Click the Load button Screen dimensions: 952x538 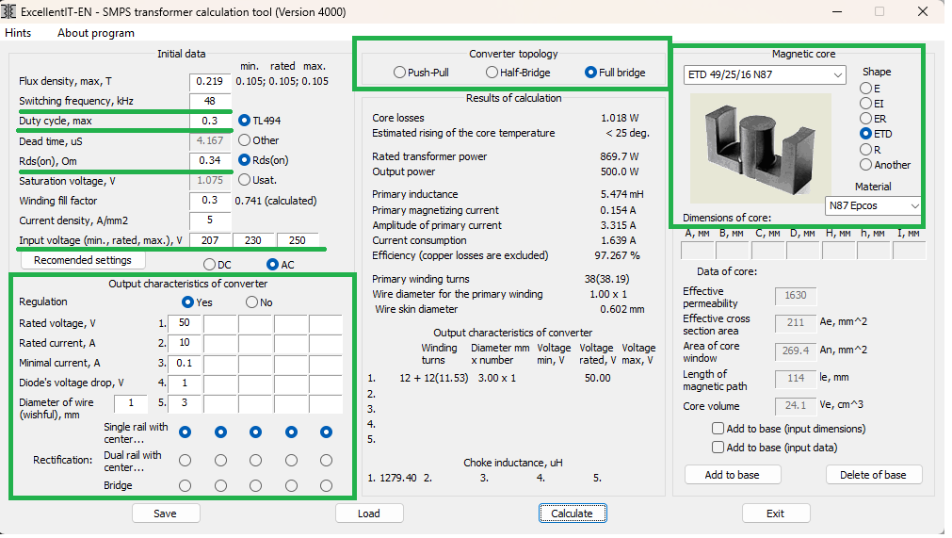pyautogui.click(x=369, y=514)
